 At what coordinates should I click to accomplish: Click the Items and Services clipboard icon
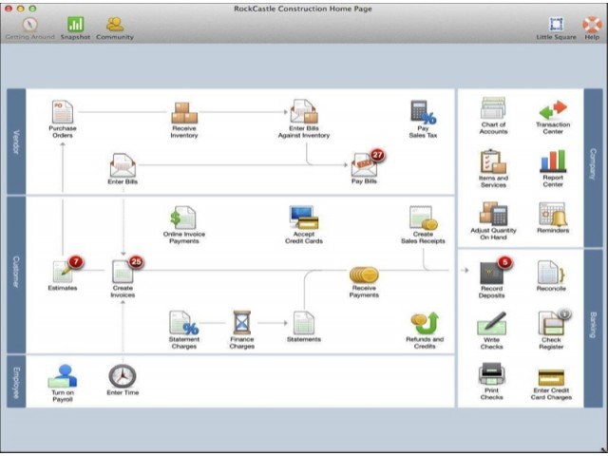click(x=493, y=161)
